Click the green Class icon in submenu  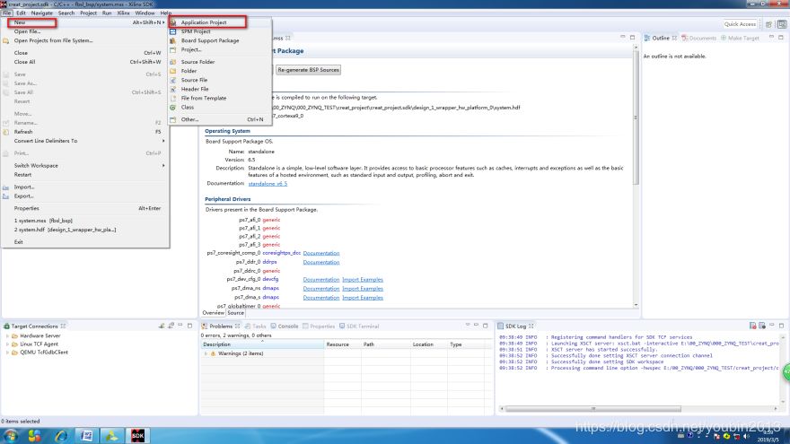tap(172, 107)
